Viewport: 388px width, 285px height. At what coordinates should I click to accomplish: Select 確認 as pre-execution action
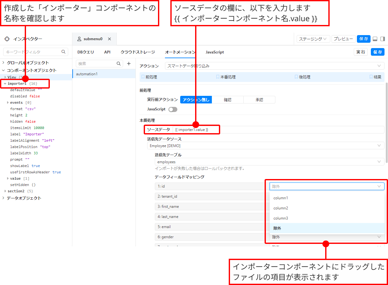pos(227,100)
